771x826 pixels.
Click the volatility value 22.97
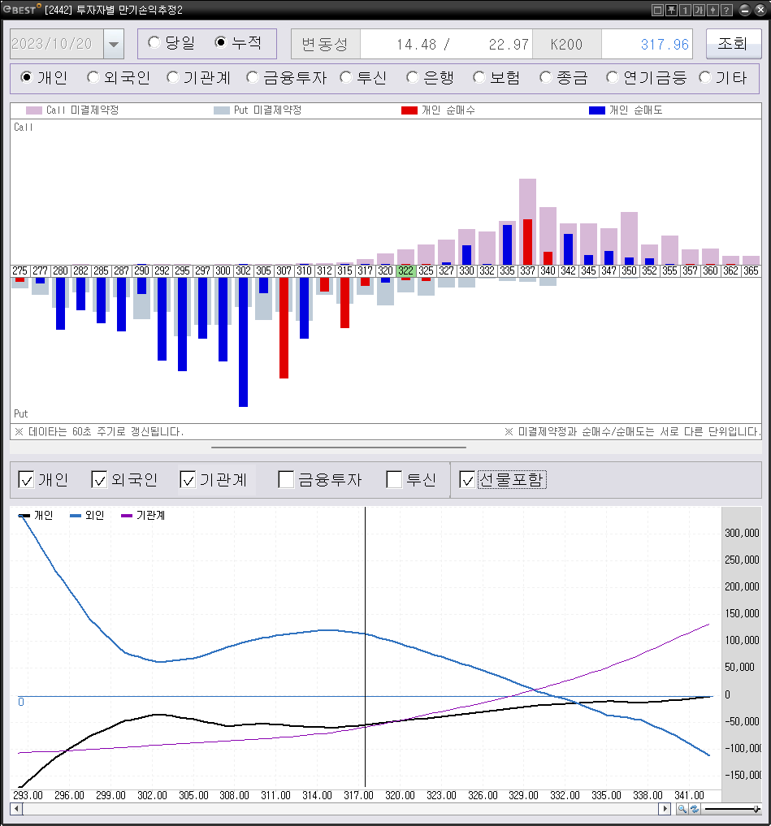point(509,45)
